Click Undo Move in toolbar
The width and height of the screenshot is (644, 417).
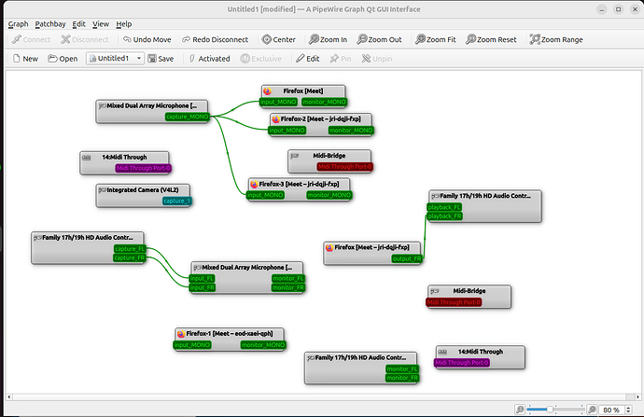tap(147, 39)
